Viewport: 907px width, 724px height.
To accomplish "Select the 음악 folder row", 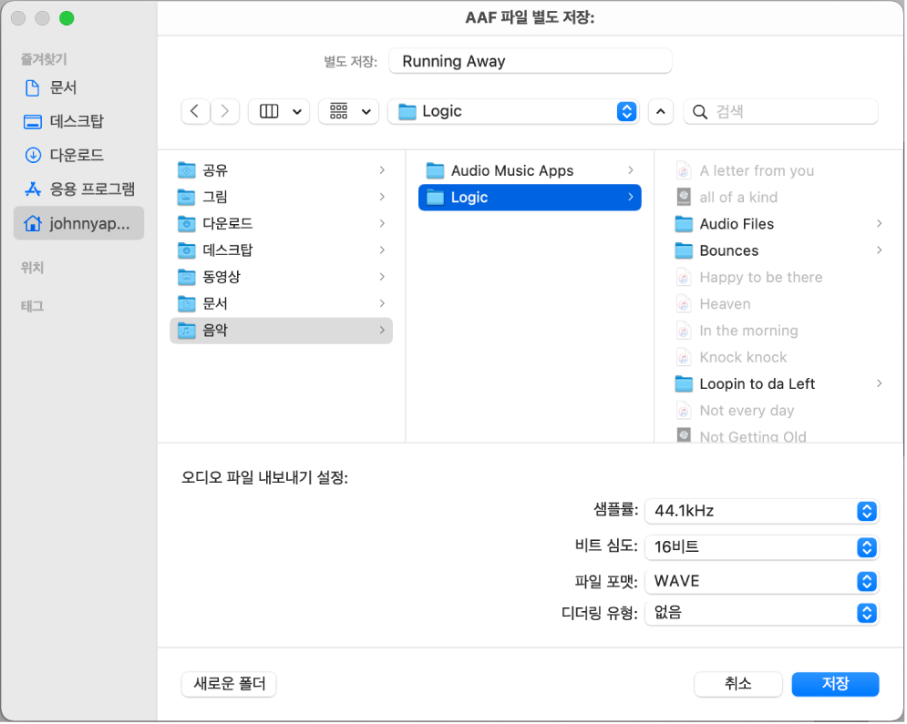I will [x=281, y=331].
